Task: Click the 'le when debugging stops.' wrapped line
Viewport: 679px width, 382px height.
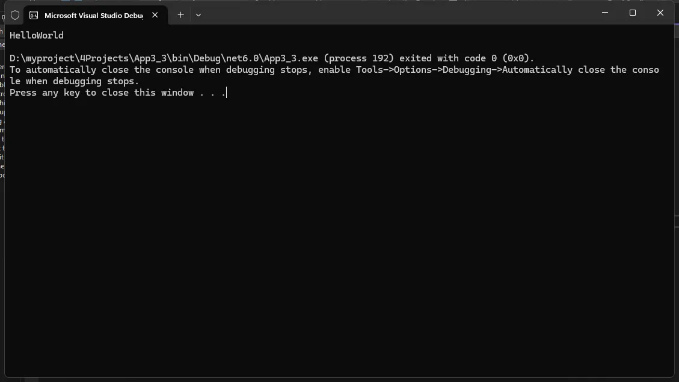Action: 75,81
